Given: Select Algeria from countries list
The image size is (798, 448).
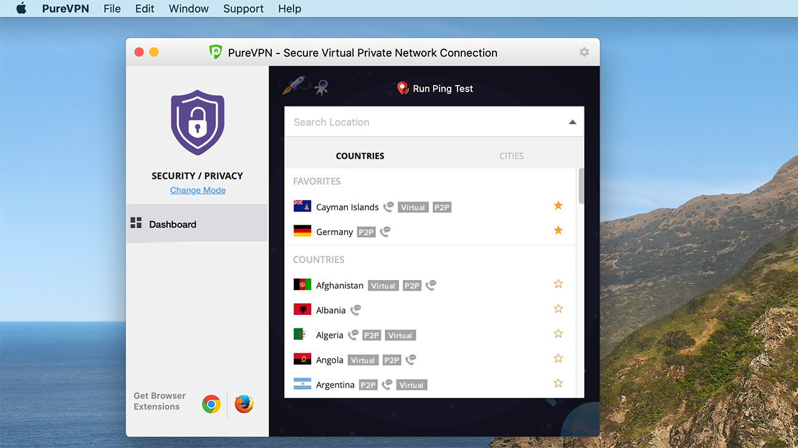Looking at the screenshot, I should tap(329, 335).
